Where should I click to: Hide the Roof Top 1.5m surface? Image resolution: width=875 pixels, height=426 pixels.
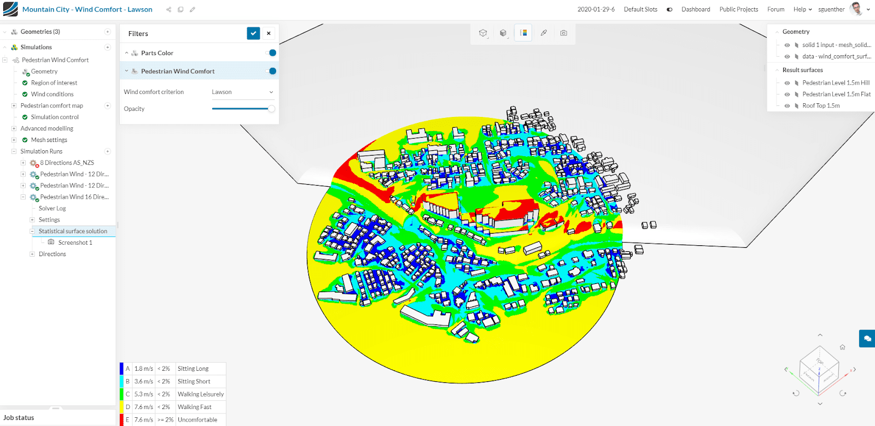click(x=787, y=106)
